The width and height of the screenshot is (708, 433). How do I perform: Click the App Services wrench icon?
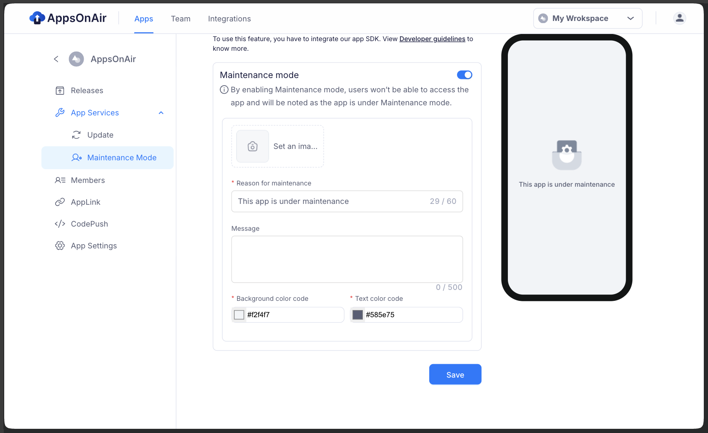tap(60, 112)
